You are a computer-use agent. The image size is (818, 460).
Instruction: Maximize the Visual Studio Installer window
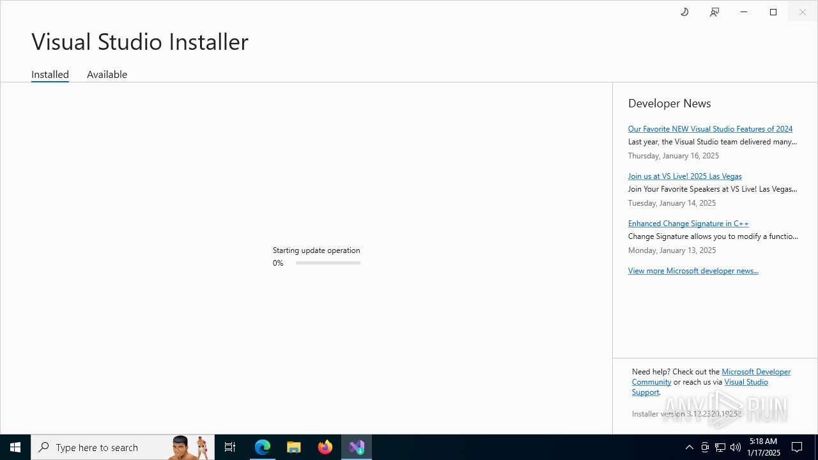(773, 12)
